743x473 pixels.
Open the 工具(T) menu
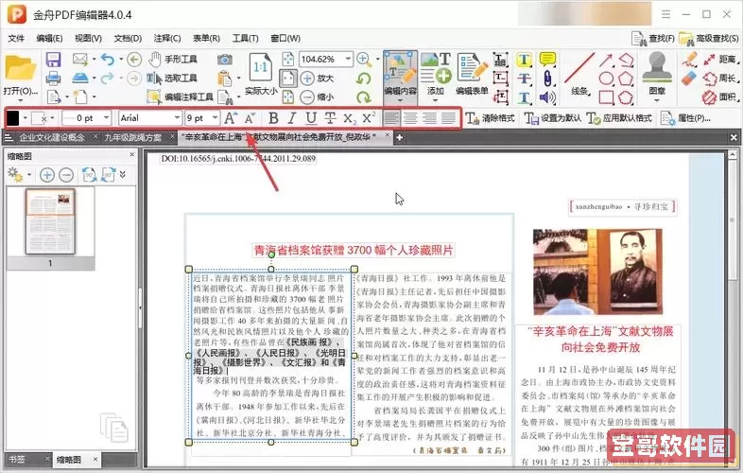(245, 38)
